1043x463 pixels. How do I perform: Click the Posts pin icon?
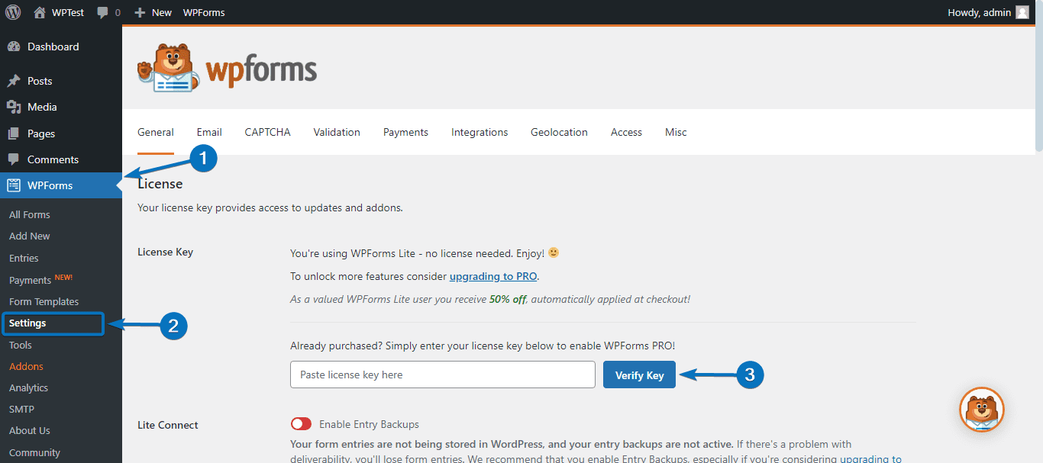[14, 81]
